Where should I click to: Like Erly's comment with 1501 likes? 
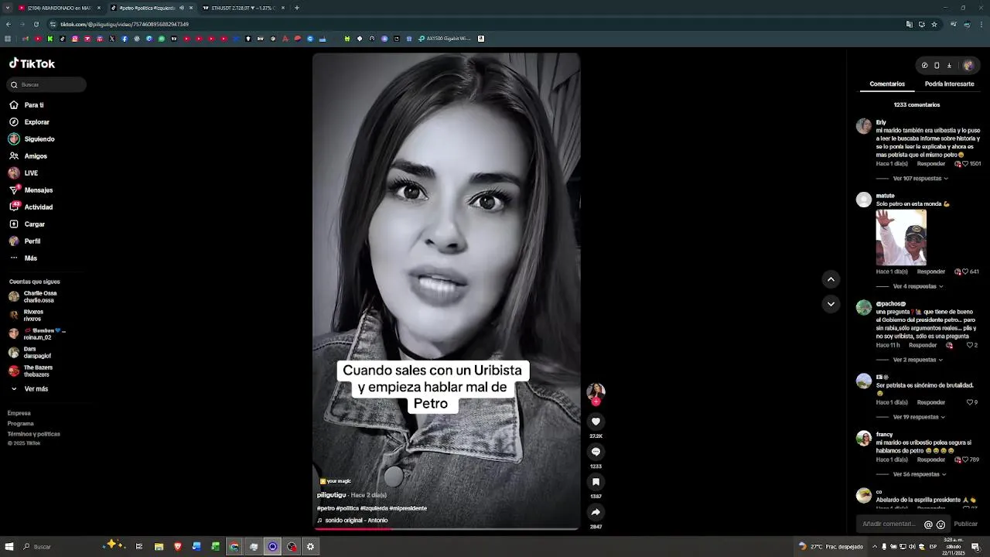tap(965, 164)
